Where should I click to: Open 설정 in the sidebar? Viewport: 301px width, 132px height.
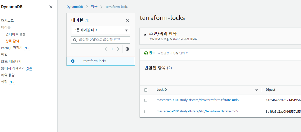pos(4,82)
